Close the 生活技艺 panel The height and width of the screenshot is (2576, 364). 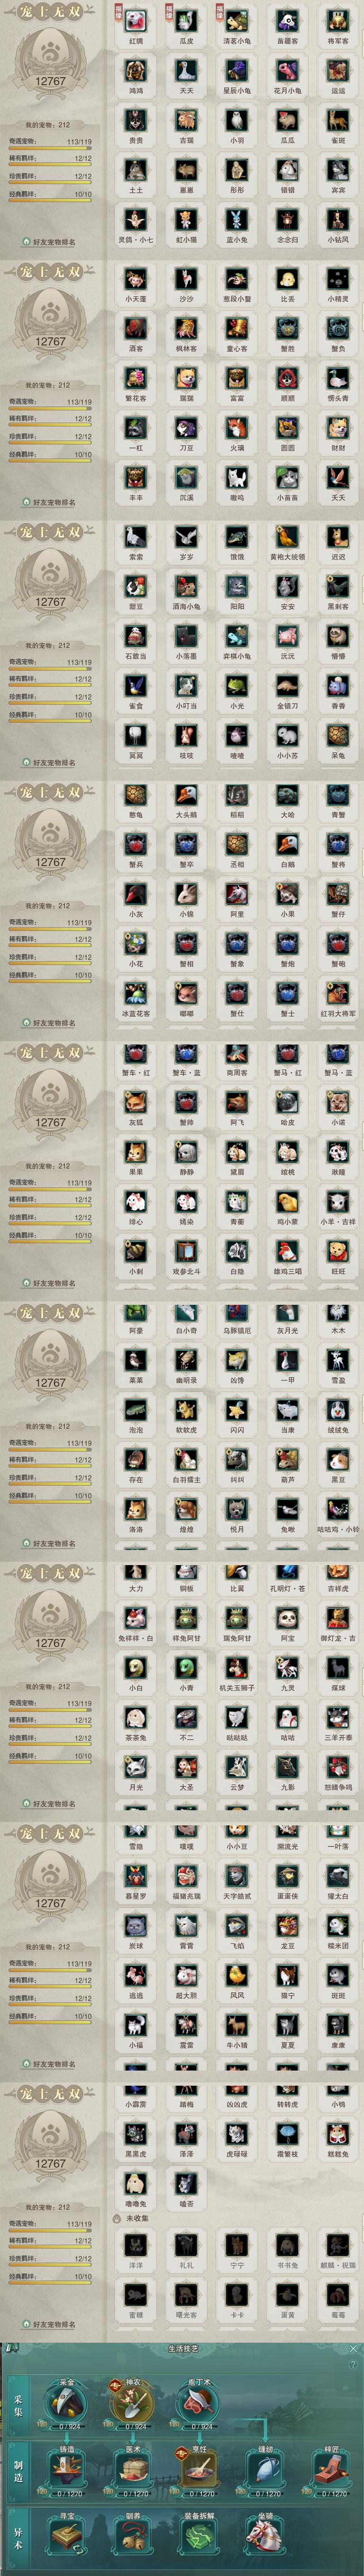pyautogui.click(x=353, y=2349)
